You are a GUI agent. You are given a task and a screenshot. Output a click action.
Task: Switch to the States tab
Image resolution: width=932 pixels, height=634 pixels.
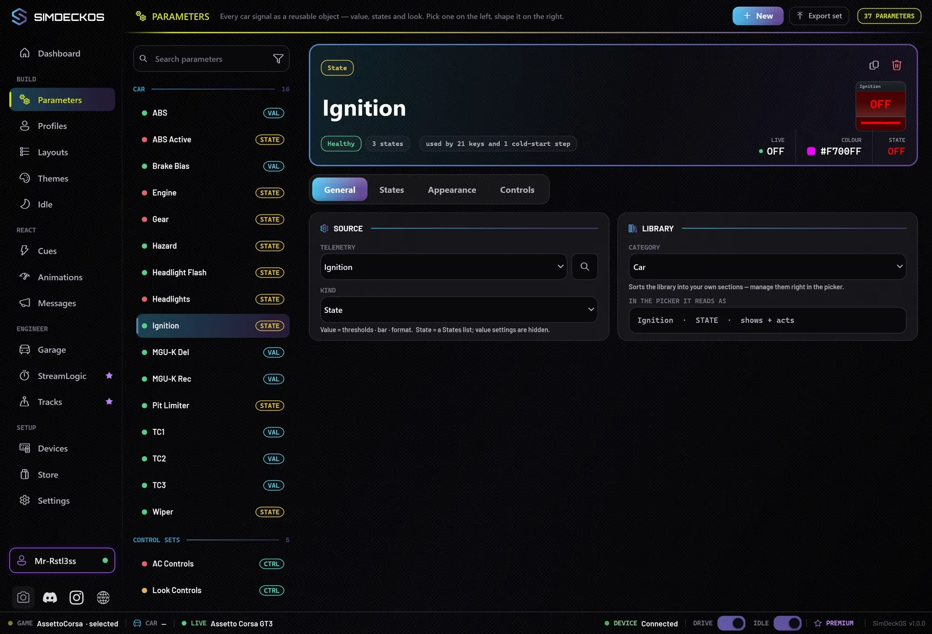[391, 189]
